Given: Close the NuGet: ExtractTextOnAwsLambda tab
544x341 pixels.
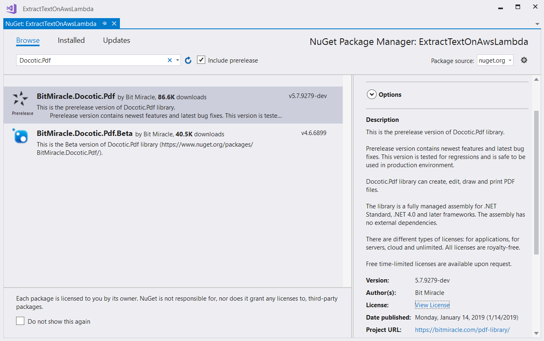Looking at the screenshot, I should [114, 23].
